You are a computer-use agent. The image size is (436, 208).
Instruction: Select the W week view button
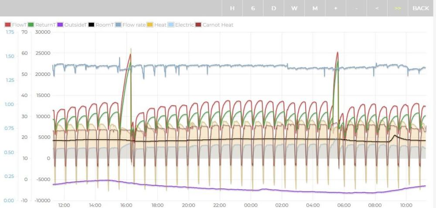[294, 8]
